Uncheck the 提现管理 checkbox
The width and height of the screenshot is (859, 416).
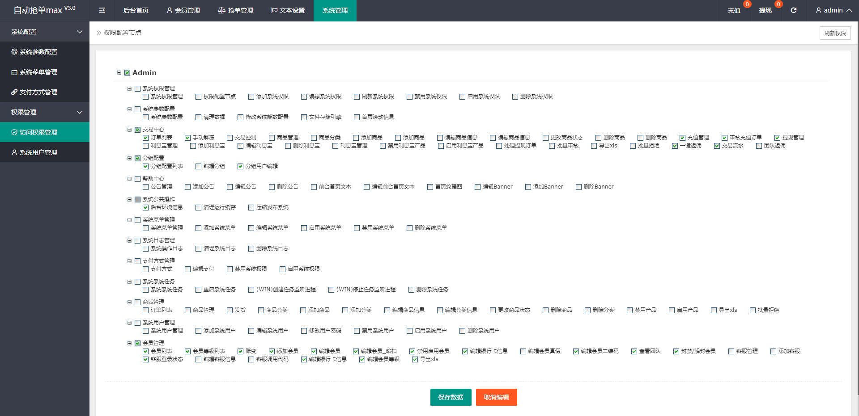778,138
